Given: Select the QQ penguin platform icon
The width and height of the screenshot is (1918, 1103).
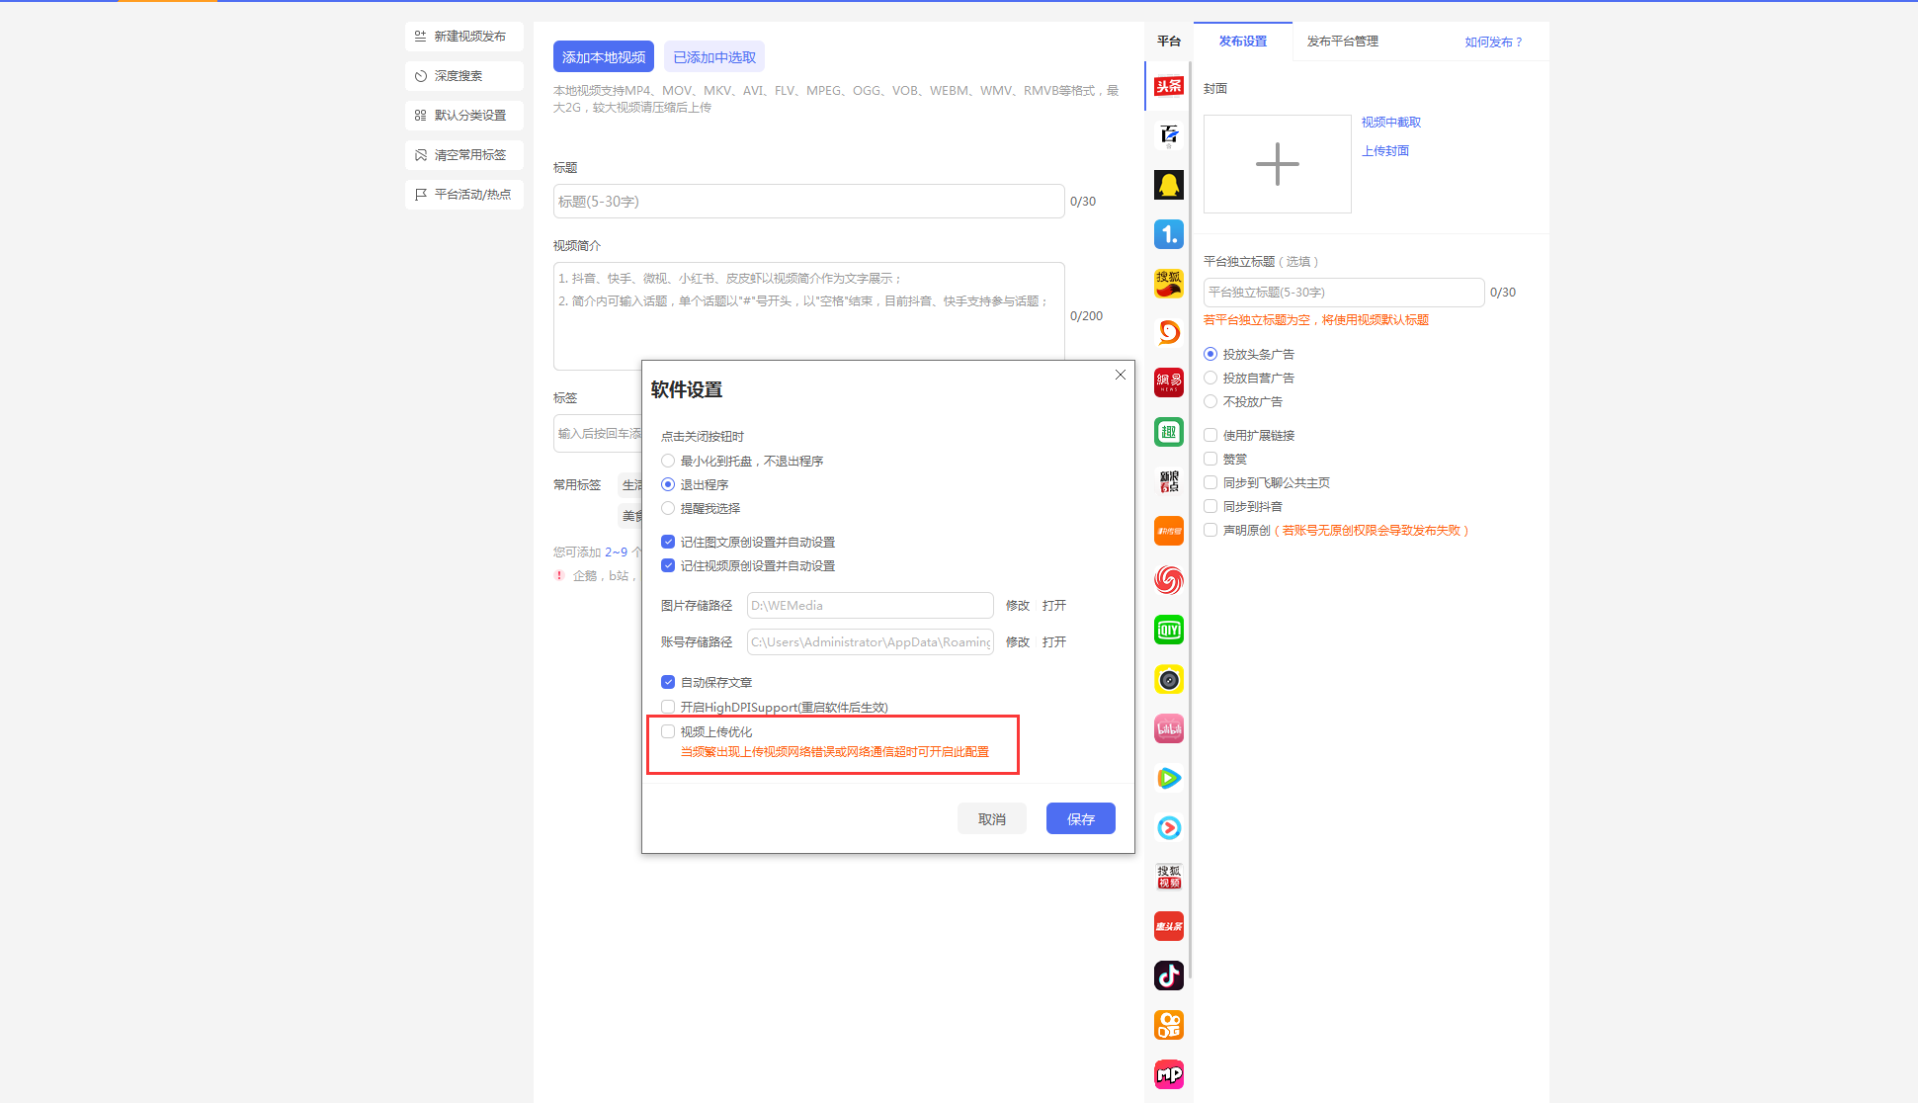Looking at the screenshot, I should 1169,185.
